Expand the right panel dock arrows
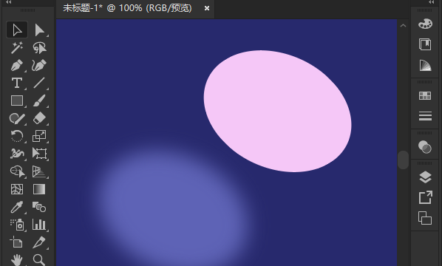Image resolution: width=442 pixels, height=266 pixels. (x=432, y=2)
